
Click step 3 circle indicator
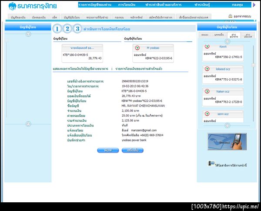(77, 29)
